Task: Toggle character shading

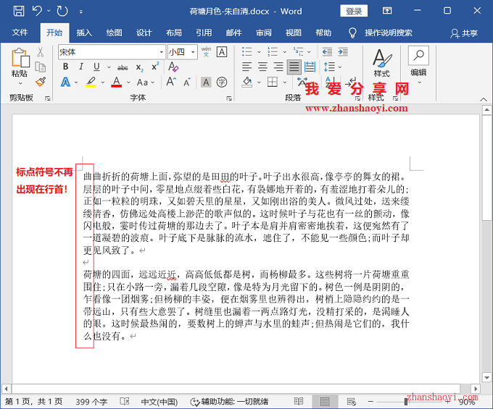Action: pyautogui.click(x=206, y=83)
